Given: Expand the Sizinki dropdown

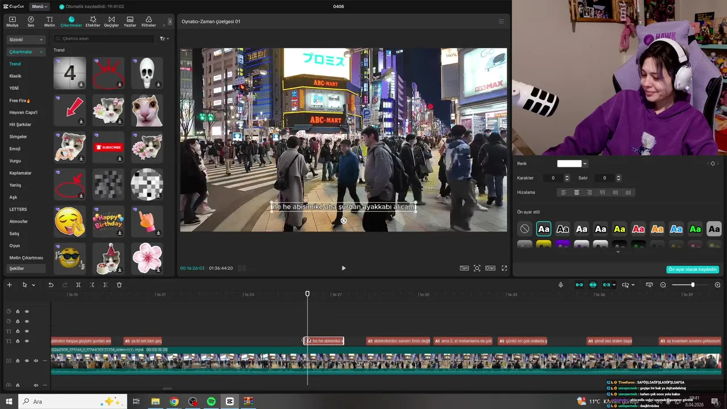Looking at the screenshot, I should pos(26,40).
